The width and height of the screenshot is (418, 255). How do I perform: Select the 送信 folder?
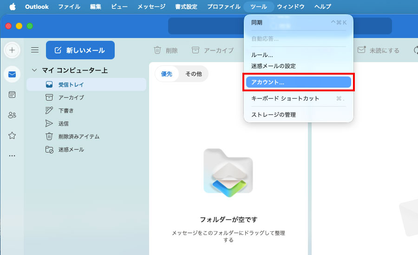(86, 123)
